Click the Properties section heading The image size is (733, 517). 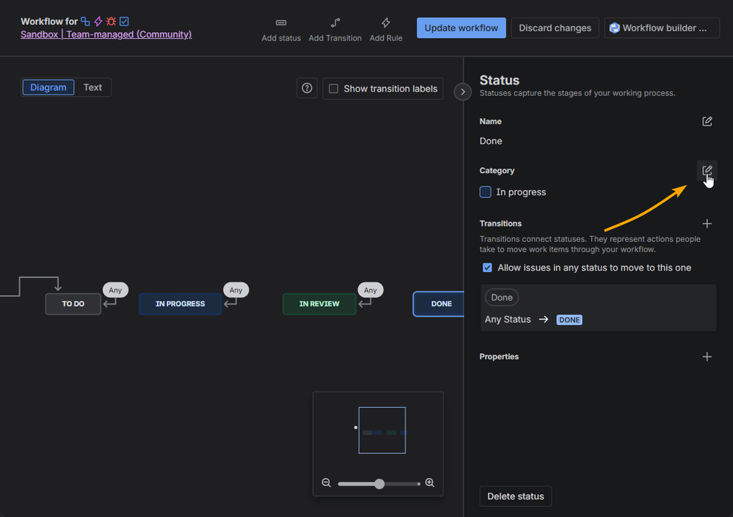point(499,357)
